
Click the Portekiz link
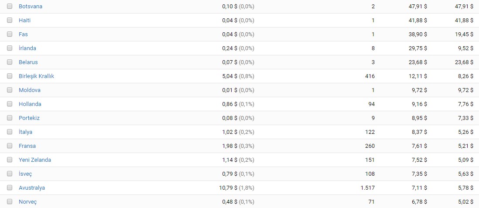29,118
